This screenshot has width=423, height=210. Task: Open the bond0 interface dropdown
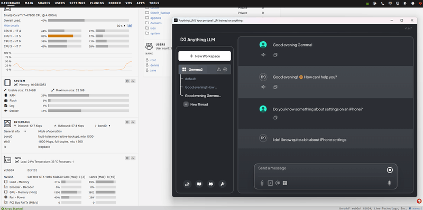(x=104, y=126)
